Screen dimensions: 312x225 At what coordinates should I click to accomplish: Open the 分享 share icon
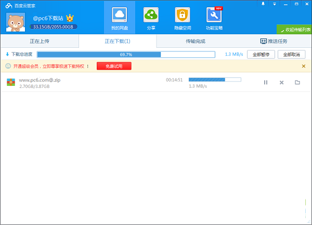point(151,15)
